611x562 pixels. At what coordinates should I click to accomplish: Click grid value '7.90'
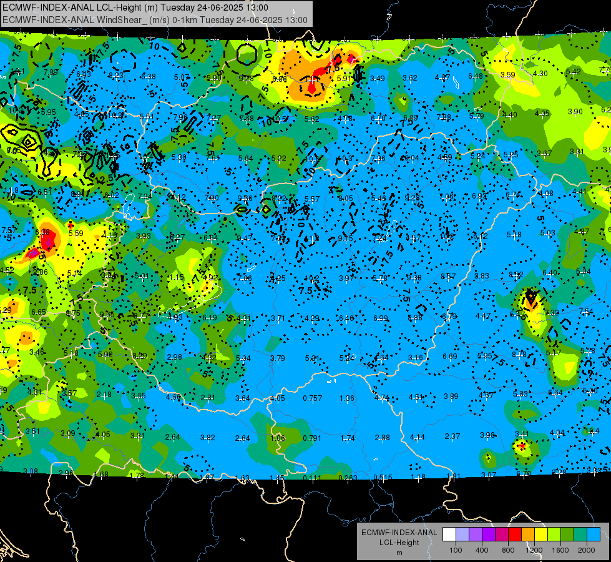coord(212,198)
